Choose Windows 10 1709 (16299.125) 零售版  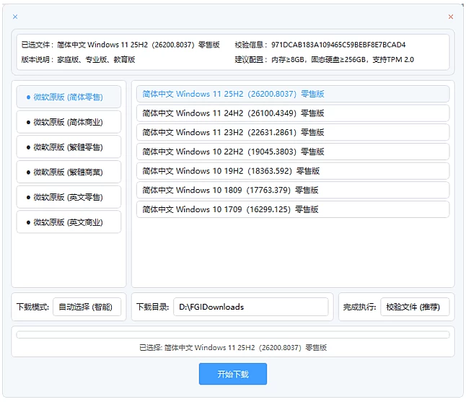[292, 209]
